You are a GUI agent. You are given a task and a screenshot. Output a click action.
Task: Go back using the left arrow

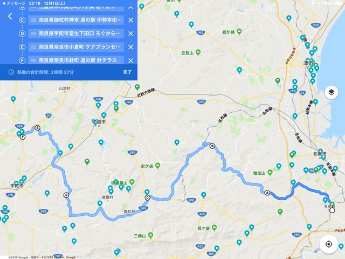[10, 31]
